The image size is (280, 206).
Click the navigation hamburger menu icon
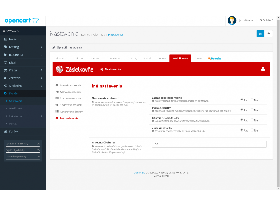[x=4, y=31]
